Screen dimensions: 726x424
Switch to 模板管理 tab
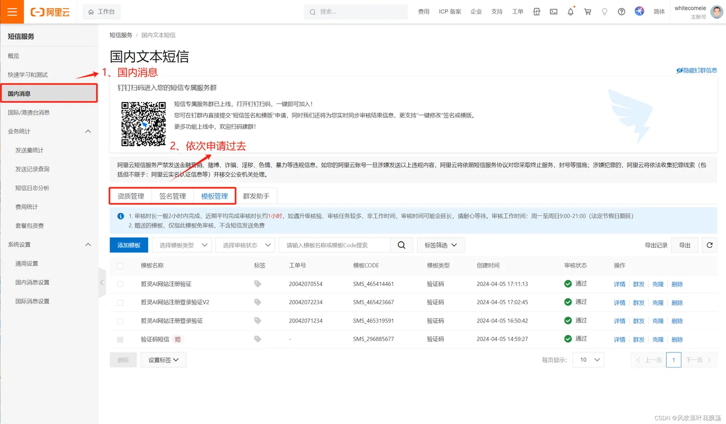click(x=215, y=196)
